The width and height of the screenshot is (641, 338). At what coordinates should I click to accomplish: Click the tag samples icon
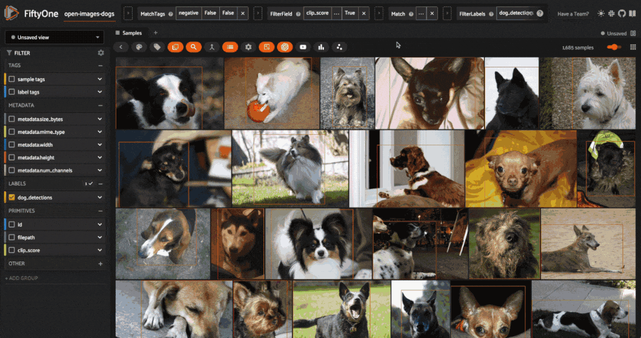[x=156, y=47]
